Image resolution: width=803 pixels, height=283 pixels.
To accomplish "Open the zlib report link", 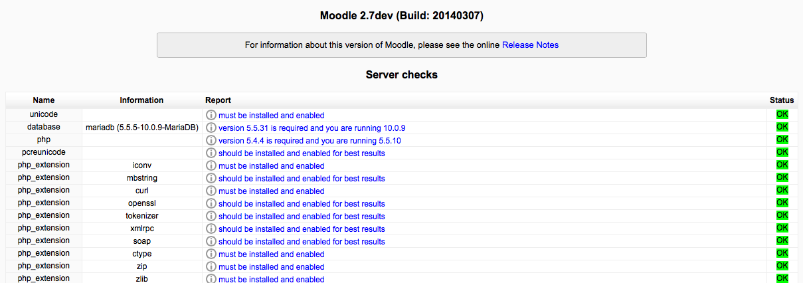I will [271, 279].
